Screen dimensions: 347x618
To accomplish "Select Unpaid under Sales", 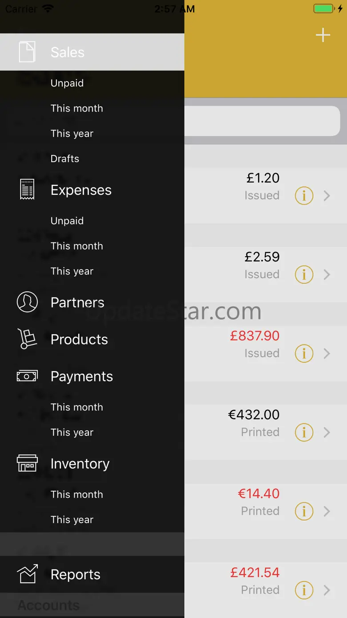I will [67, 83].
